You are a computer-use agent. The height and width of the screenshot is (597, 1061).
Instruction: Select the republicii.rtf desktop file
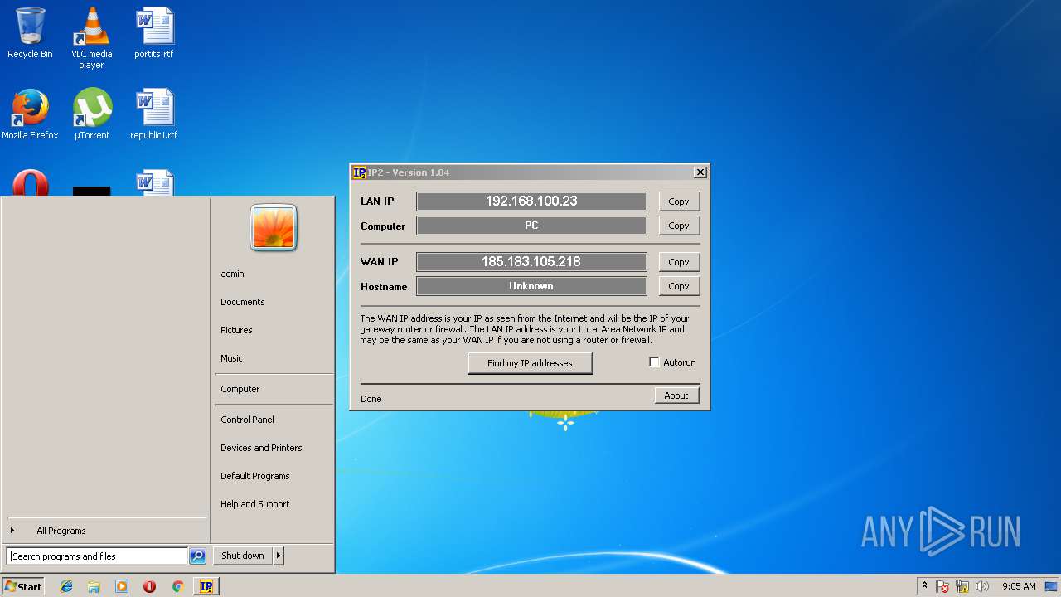tap(154, 114)
